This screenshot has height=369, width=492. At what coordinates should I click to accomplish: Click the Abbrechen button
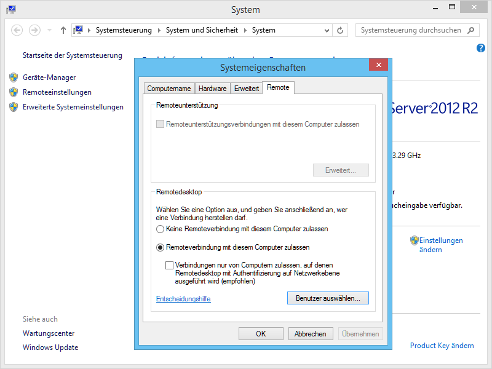tap(311, 333)
